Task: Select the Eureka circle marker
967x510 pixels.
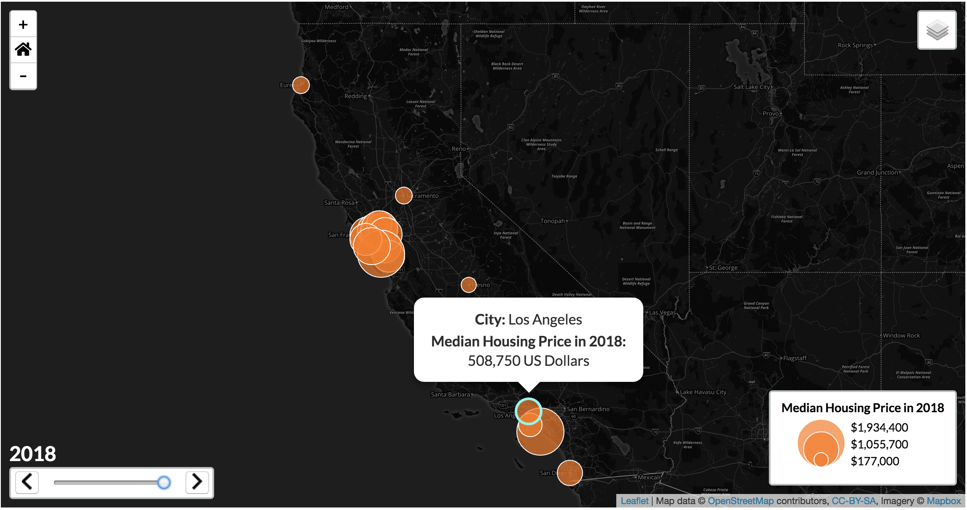Action: click(301, 85)
